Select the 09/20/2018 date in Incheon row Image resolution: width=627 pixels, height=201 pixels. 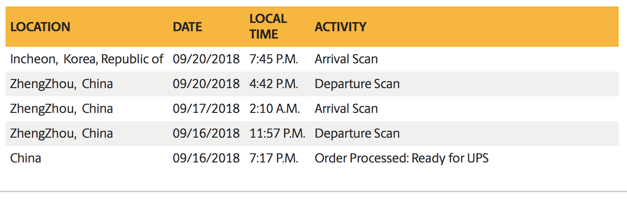[x=206, y=59]
